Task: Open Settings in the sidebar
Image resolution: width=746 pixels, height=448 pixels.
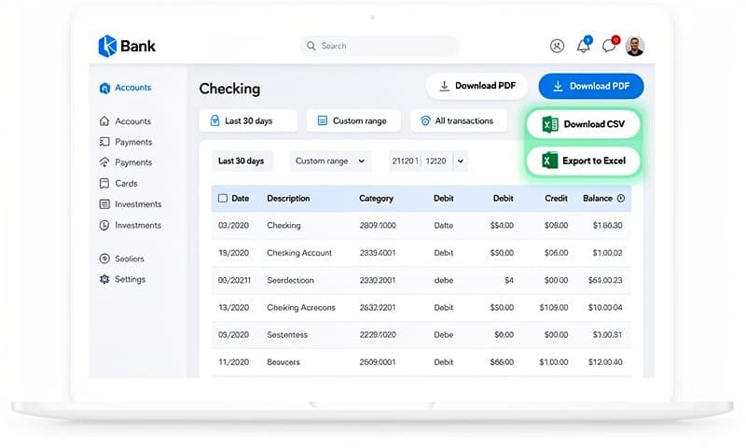Action: click(122, 279)
